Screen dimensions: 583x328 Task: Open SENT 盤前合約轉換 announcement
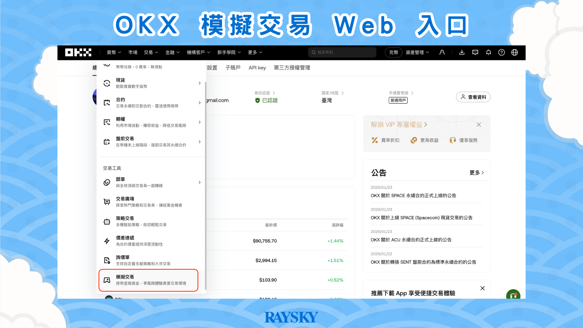423,262
